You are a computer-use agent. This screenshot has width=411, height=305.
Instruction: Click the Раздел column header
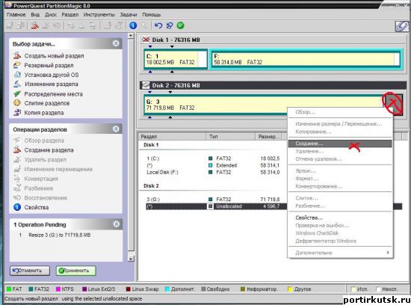[172, 136]
